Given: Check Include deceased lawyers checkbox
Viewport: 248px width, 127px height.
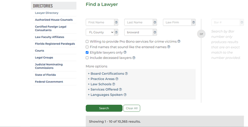Looking at the screenshot, I should (87, 58).
